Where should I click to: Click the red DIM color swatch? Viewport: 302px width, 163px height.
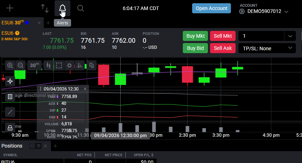[x=57, y=117]
